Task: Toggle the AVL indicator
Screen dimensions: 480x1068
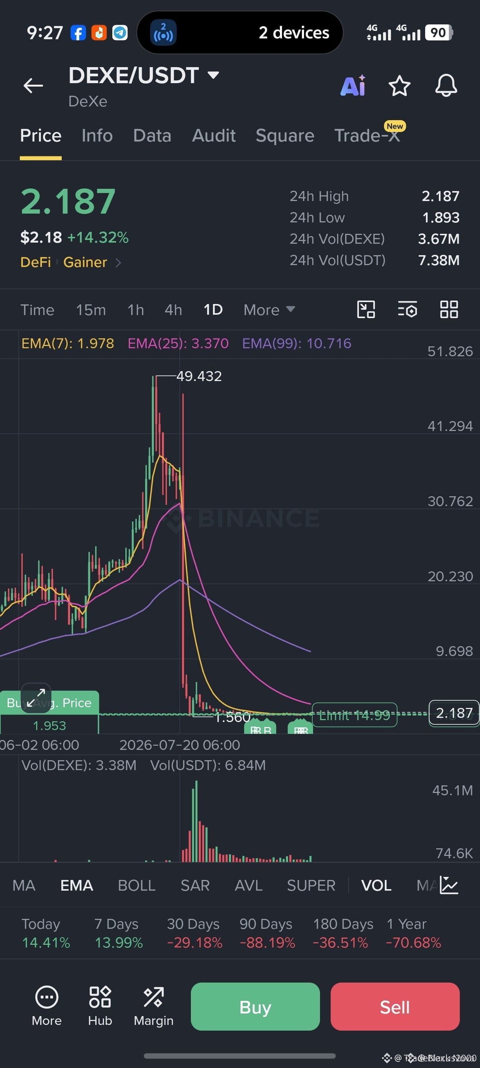Action: [x=248, y=885]
